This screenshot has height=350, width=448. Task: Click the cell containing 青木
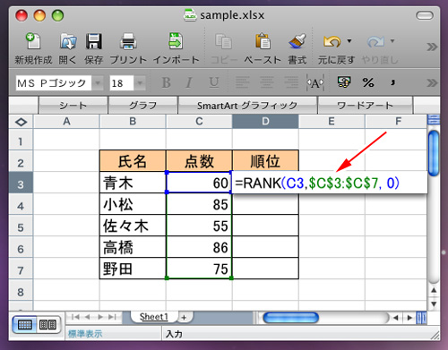tap(133, 183)
